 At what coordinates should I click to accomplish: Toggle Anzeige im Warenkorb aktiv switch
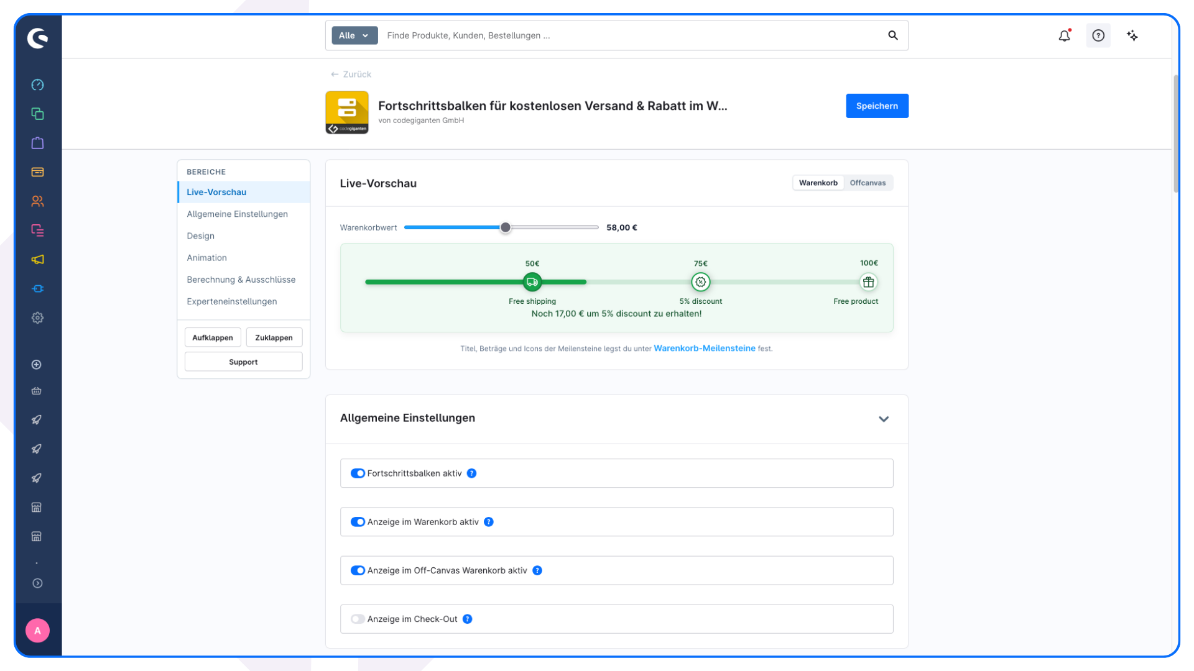coord(358,522)
